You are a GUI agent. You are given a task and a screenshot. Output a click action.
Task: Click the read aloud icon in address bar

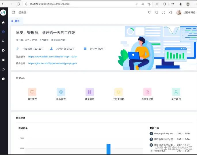click(143, 4)
